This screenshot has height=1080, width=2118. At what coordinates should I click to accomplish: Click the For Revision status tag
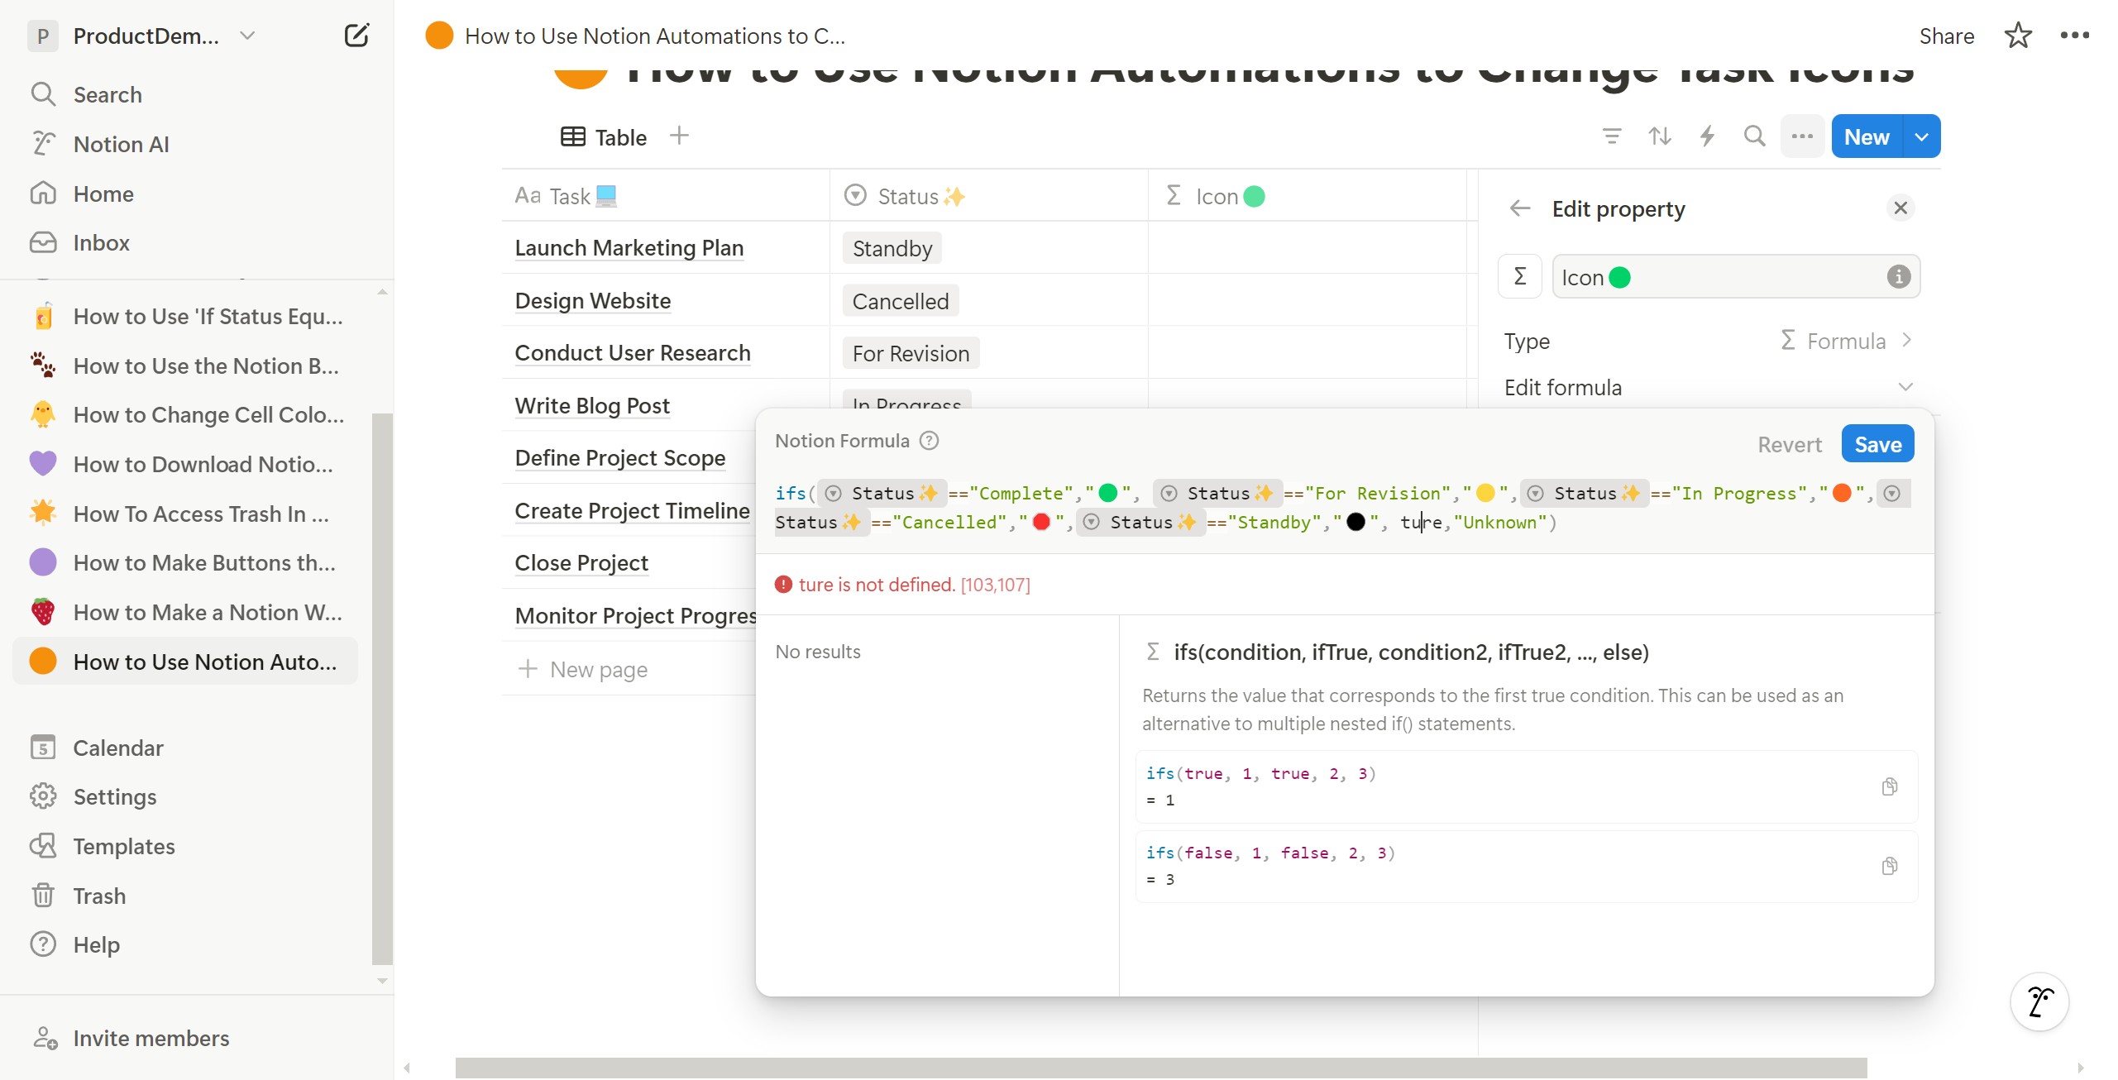coord(911,353)
